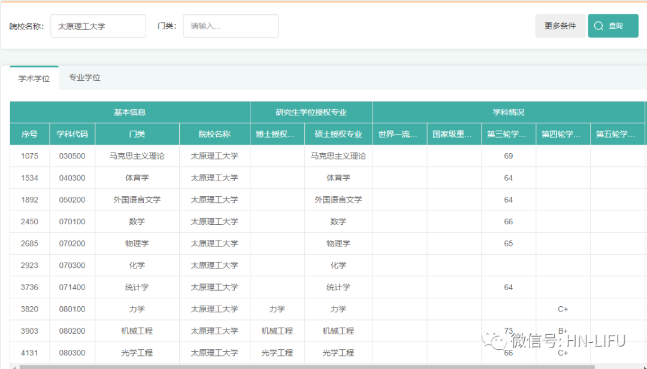Image resolution: width=647 pixels, height=369 pixels.
Task: Click the 院校名称 input showing 太原理工大学
Action: coord(98,26)
